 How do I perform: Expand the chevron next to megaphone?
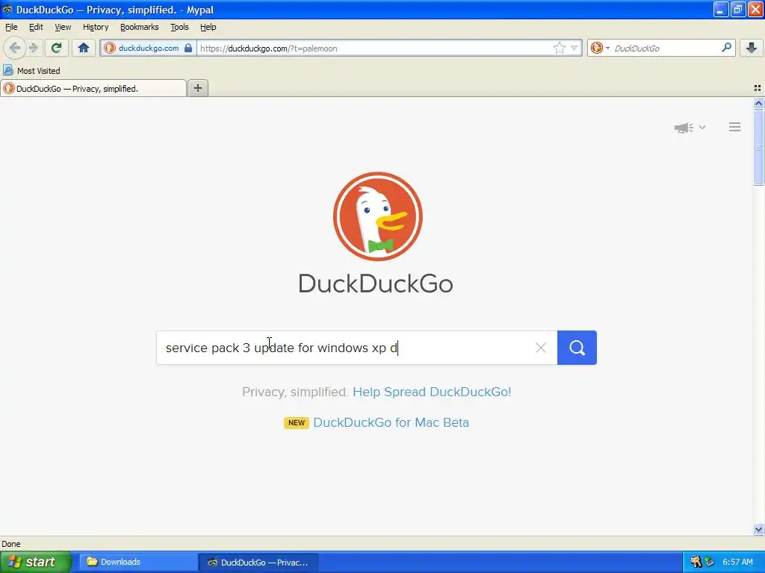pyautogui.click(x=702, y=127)
